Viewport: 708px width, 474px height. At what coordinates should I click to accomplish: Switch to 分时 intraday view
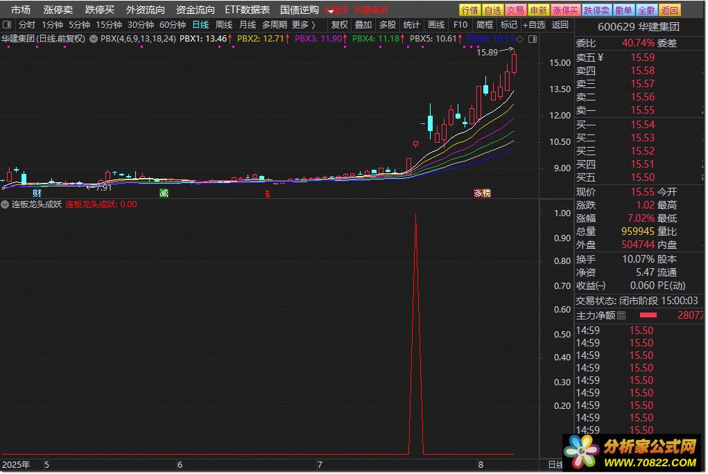(x=26, y=25)
